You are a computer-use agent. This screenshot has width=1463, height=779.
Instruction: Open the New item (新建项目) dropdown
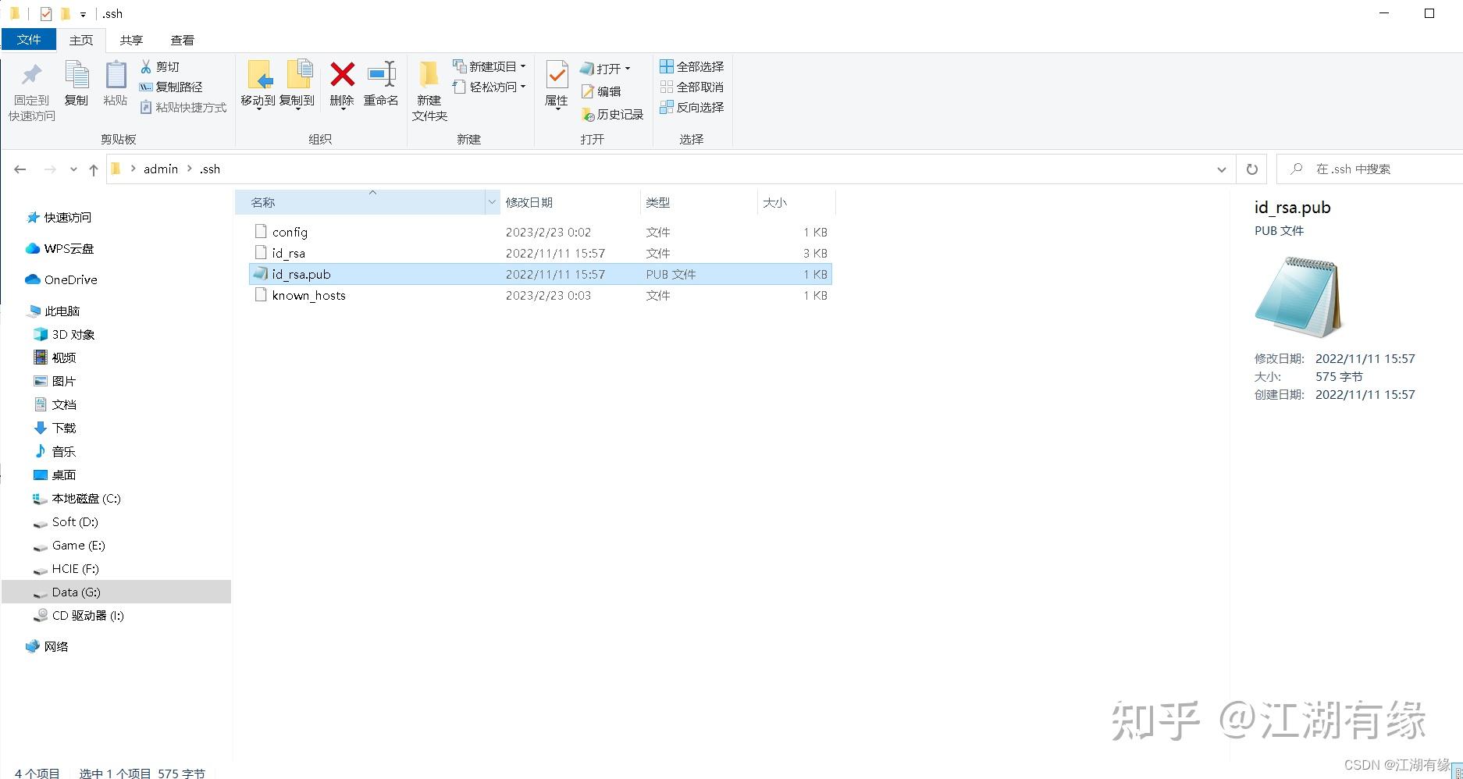[489, 66]
